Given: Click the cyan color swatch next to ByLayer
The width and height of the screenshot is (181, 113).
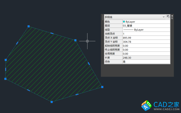Looking at the screenshot, I should (x=124, y=22).
